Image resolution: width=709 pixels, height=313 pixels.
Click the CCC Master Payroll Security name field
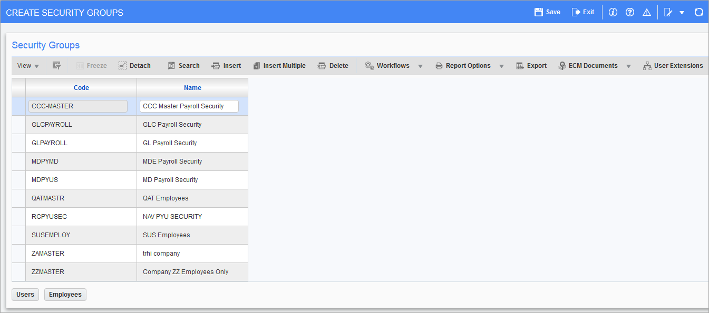pos(189,106)
